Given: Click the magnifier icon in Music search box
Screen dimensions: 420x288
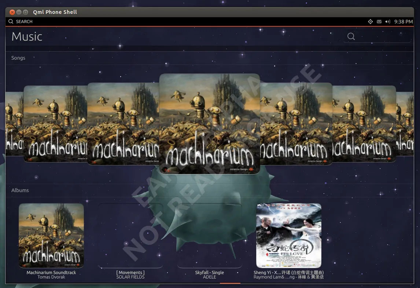Looking at the screenshot, I should point(351,36).
